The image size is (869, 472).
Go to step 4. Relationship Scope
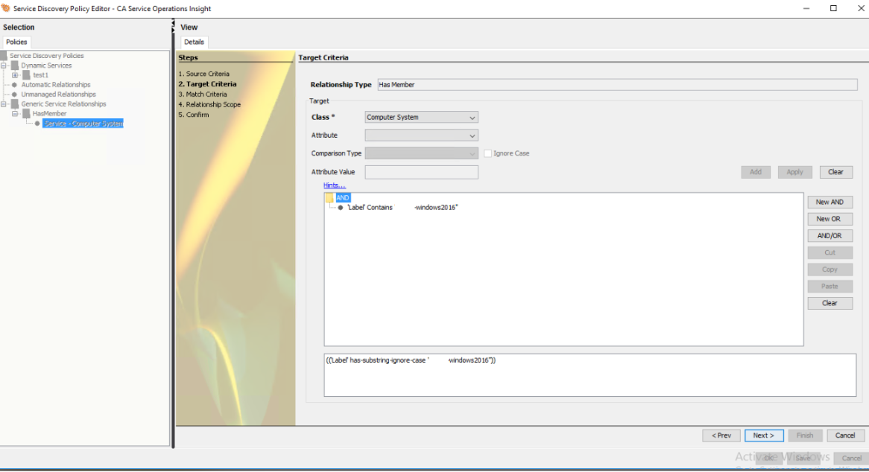[209, 104]
